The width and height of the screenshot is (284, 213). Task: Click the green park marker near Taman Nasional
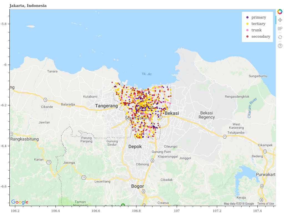click(123, 205)
